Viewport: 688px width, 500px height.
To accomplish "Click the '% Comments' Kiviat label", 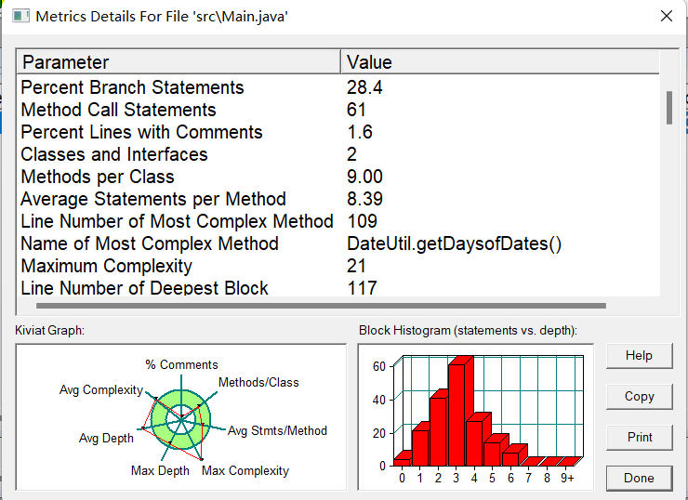I will pos(181,365).
